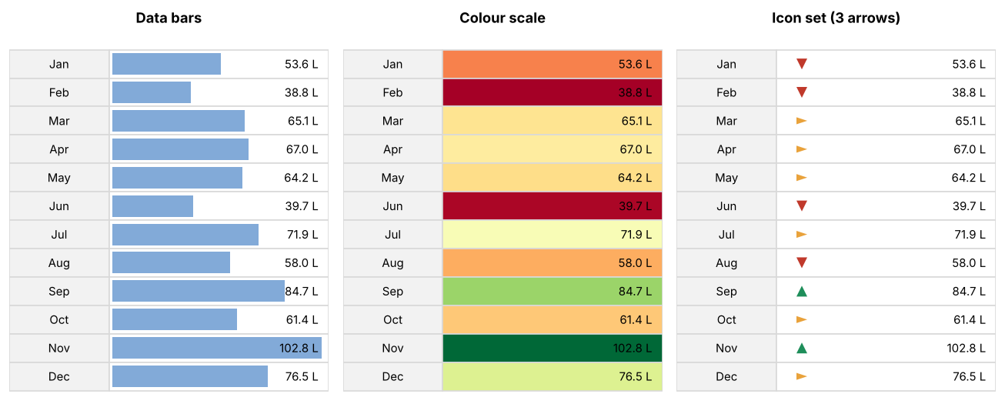
Task: Click the red down arrow in Jan row
Action: pos(801,64)
